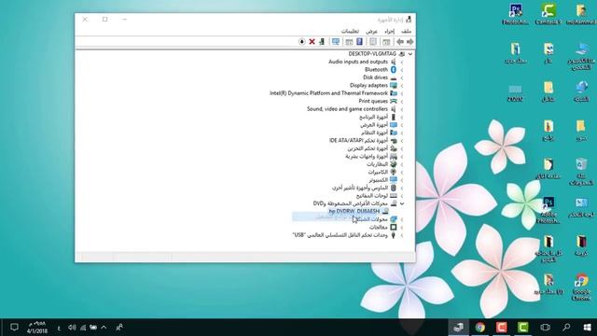
Task: Select "أجهزة العرض" monitors row
Action: click(x=374, y=125)
